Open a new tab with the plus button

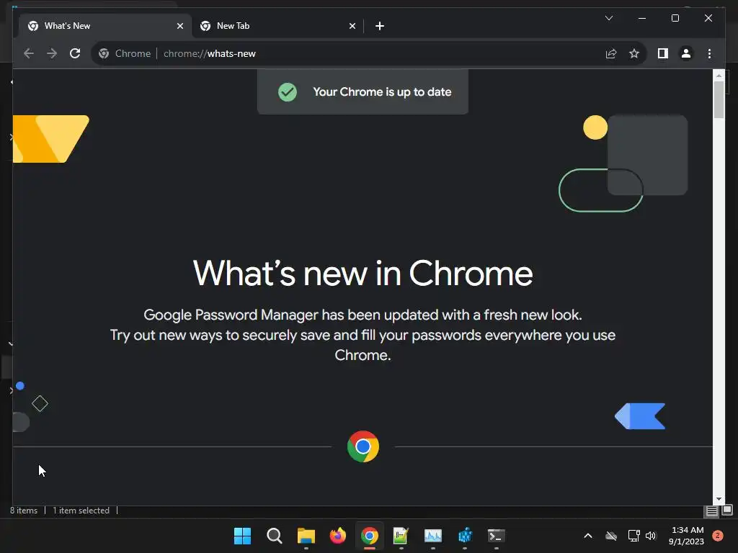pyautogui.click(x=380, y=26)
